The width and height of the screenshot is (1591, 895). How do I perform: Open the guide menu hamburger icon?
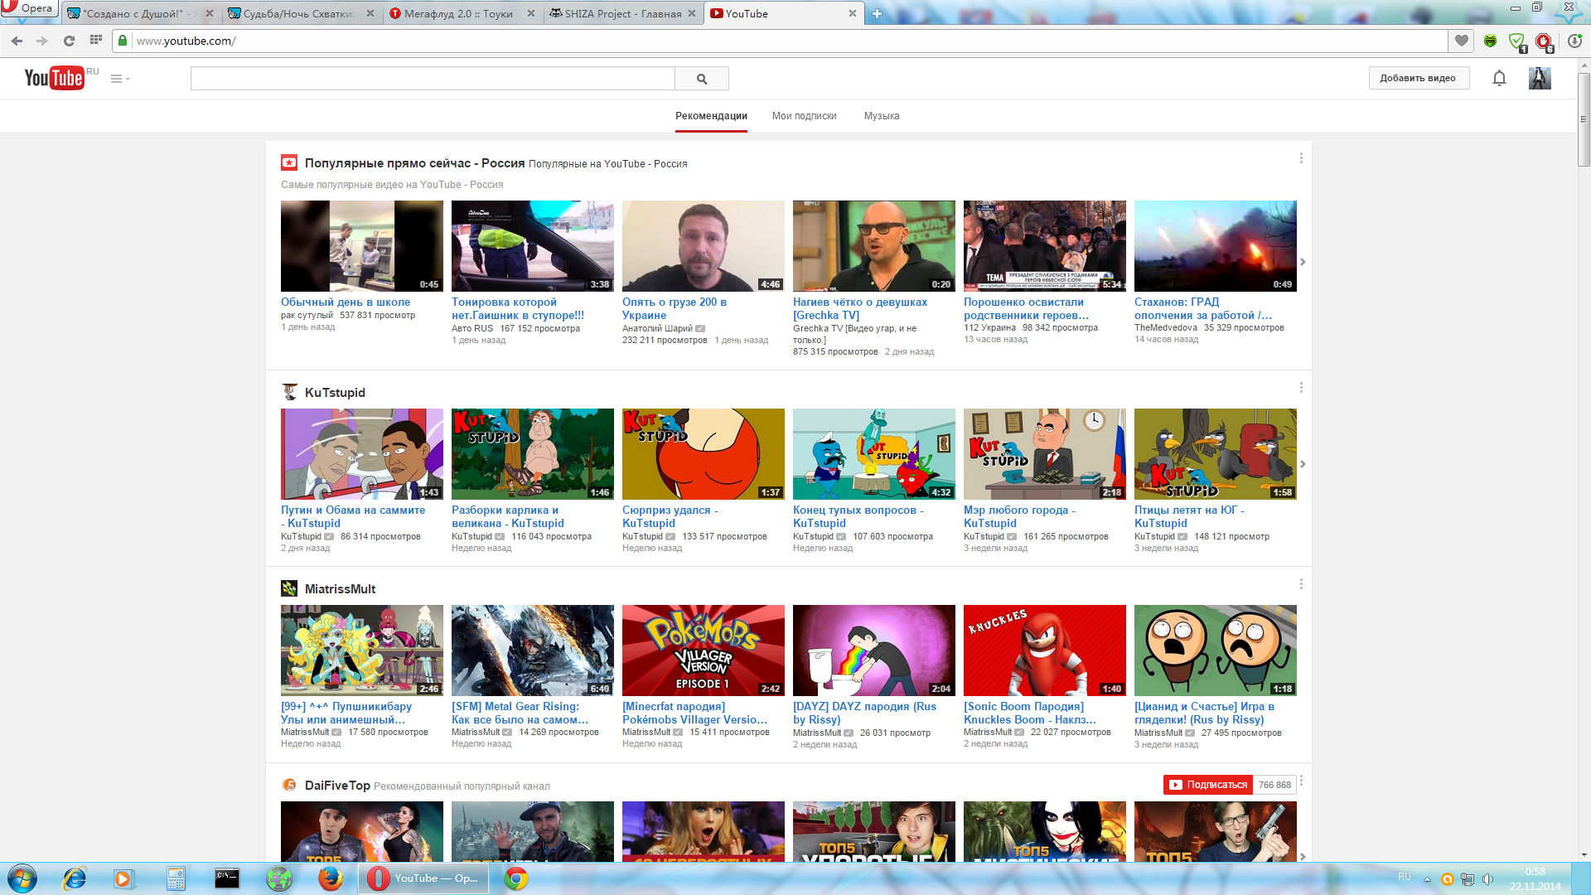120,79
